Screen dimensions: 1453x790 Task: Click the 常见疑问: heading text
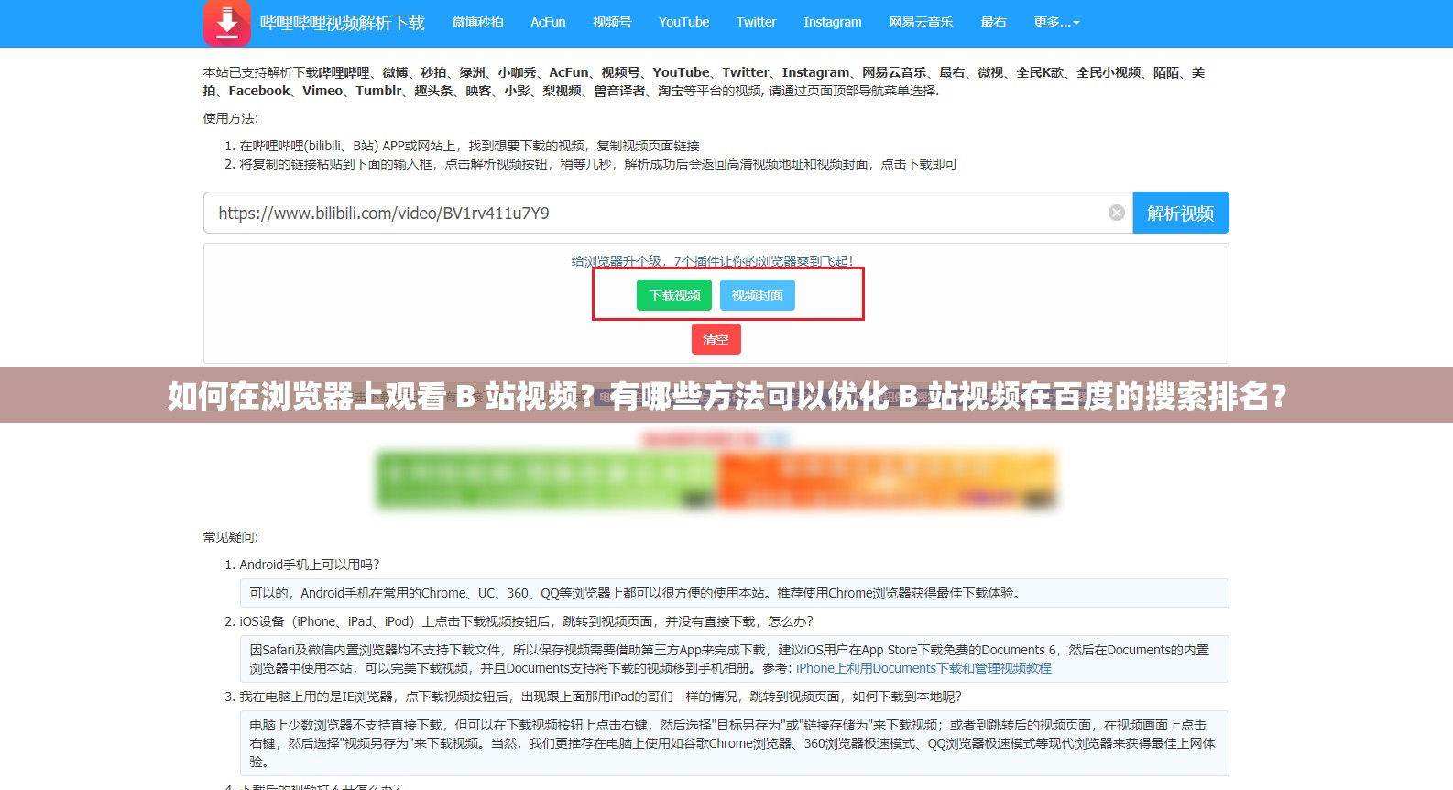tap(231, 537)
